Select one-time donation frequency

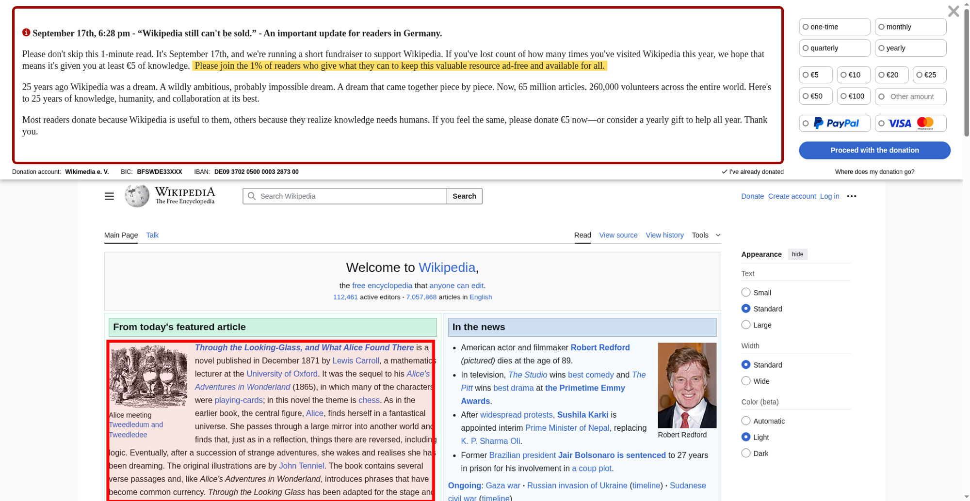click(835, 27)
